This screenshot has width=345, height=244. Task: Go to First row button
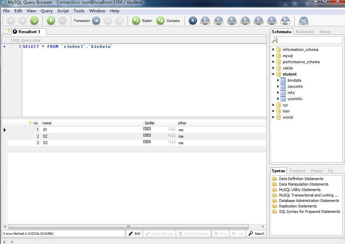[x=221, y=233]
